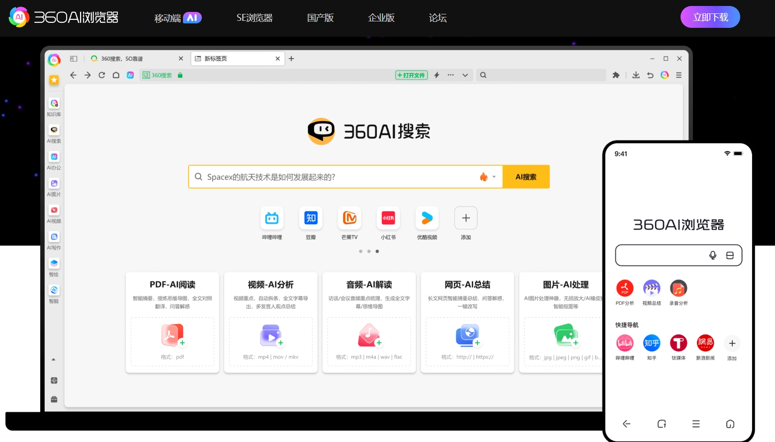Click the browser back arrow
The height and width of the screenshot is (442, 775).
(73, 75)
